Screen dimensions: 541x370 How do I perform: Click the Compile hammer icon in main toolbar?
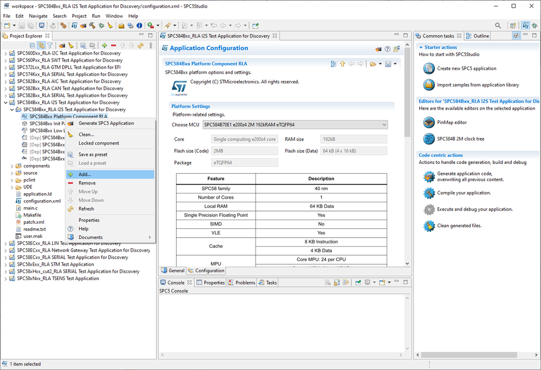(92, 25)
